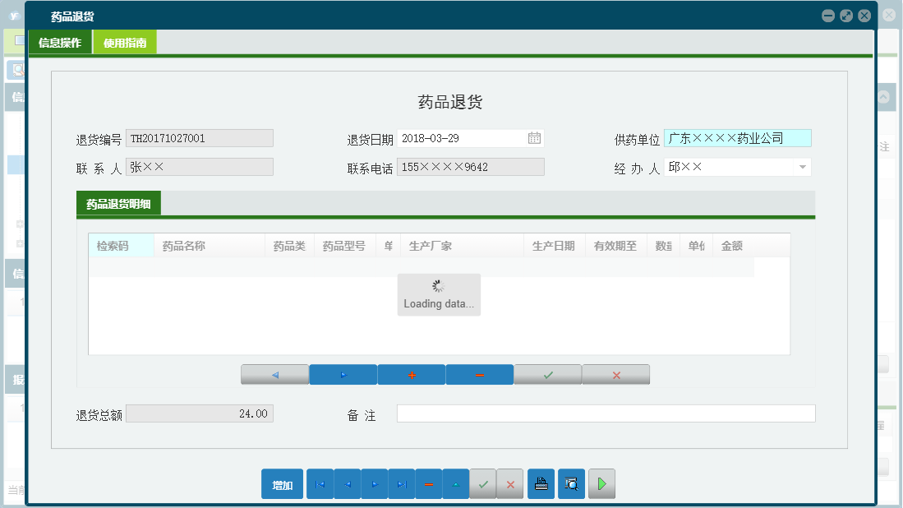This screenshot has height=508, width=903.
Task: Switch to the 使用指南 tab
Action: coord(124,41)
